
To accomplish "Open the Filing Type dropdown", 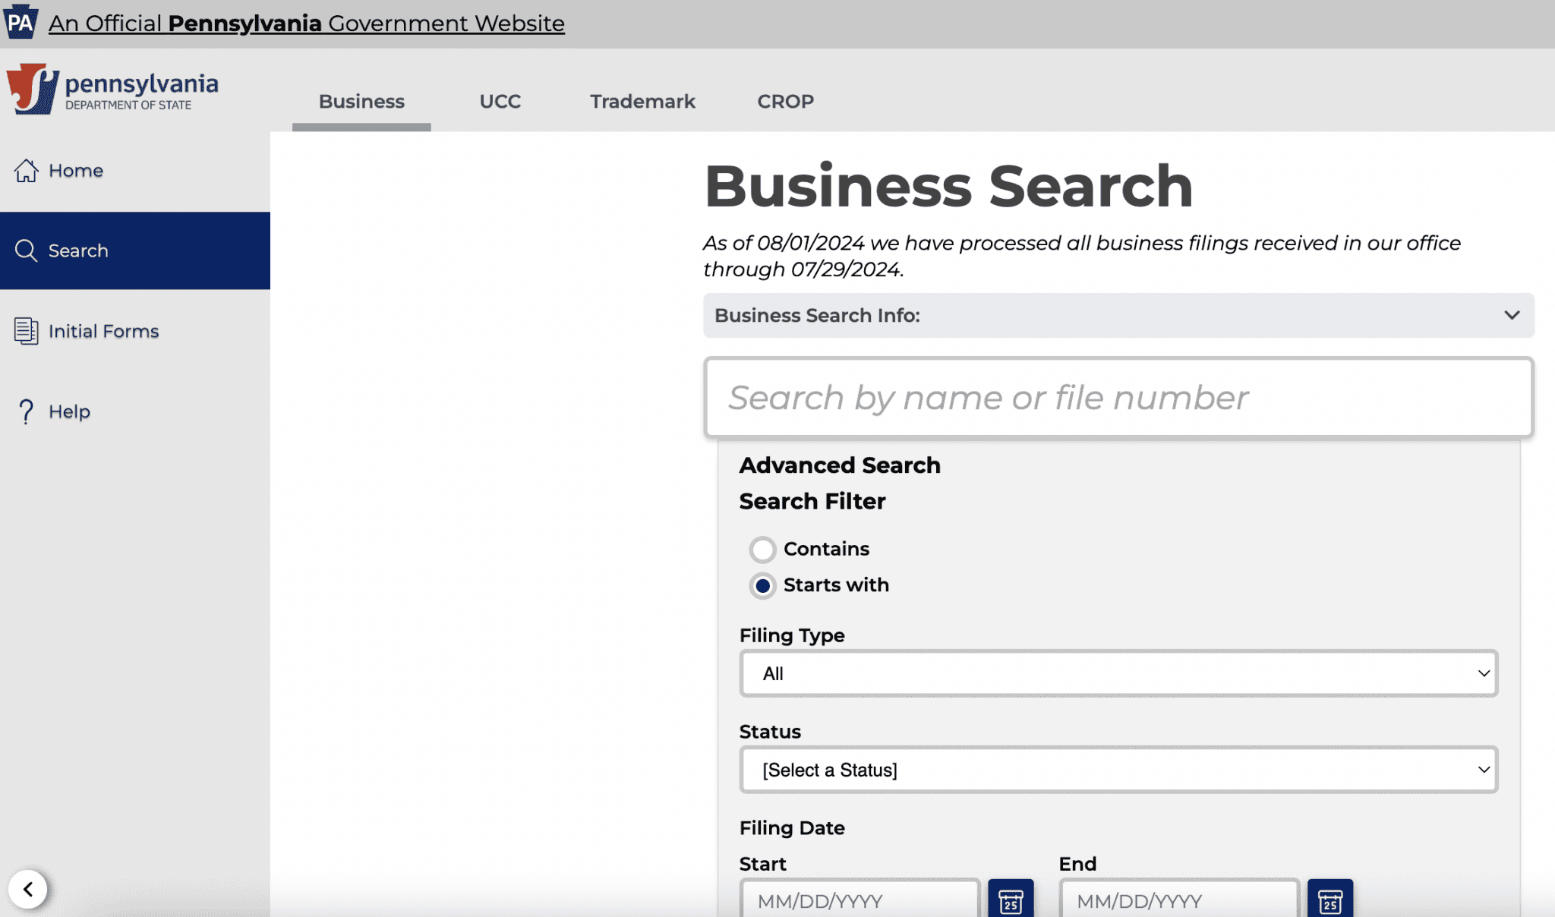I will 1118,673.
